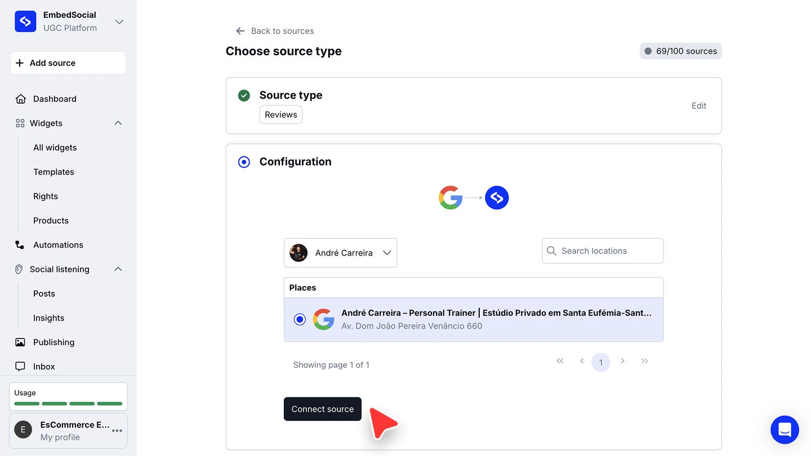Click the André Carreira avatar photo

click(298, 253)
